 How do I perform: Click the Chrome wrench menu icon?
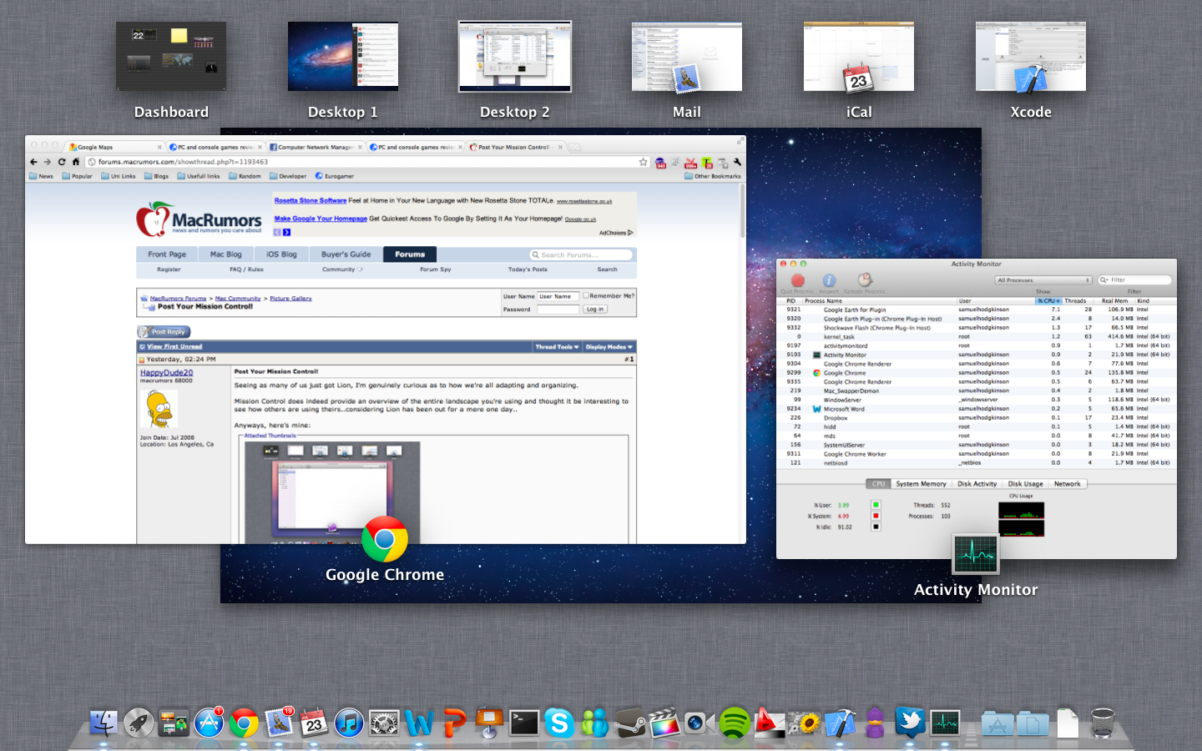point(738,162)
